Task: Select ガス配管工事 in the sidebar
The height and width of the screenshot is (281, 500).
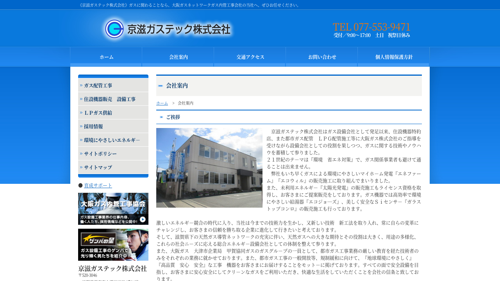Action: click(x=113, y=85)
